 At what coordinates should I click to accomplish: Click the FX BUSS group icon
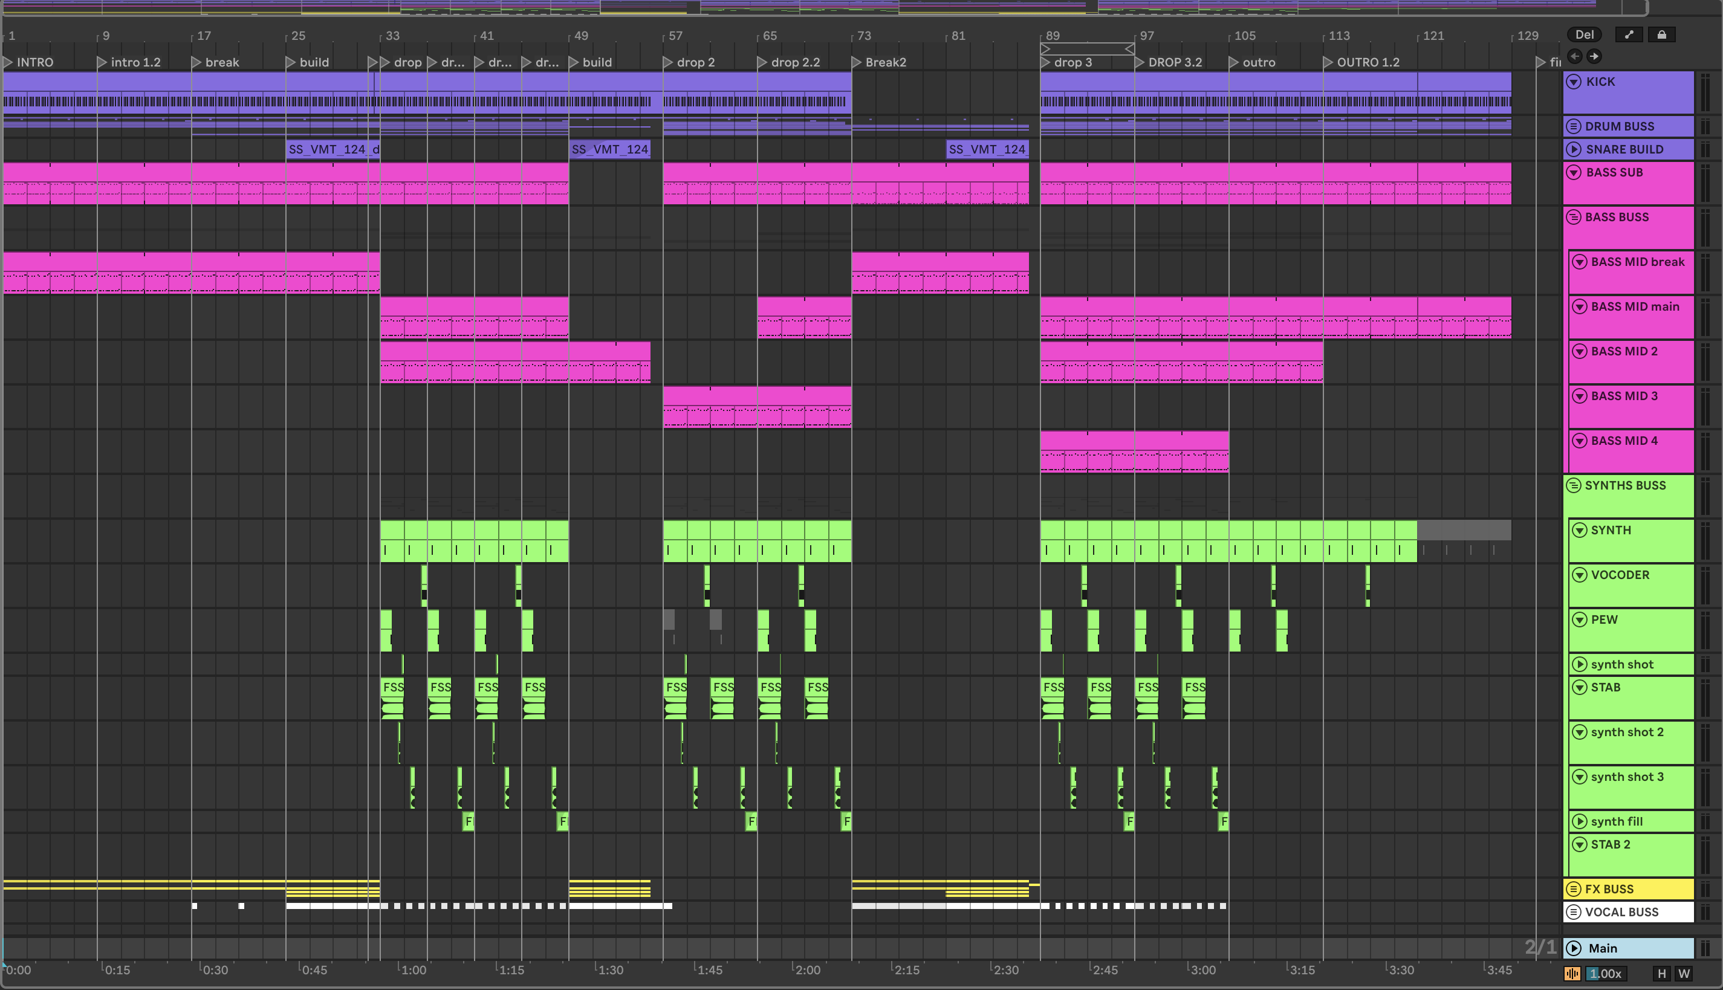pos(1574,888)
